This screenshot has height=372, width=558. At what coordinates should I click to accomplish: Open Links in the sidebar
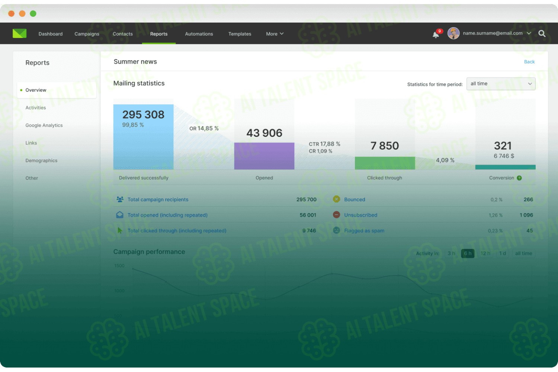(31, 143)
